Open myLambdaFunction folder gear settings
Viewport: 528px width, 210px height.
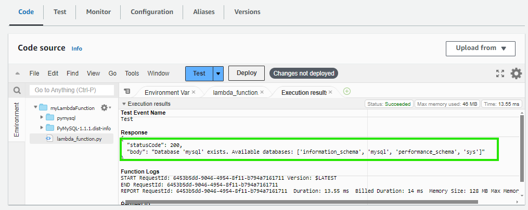(105, 108)
